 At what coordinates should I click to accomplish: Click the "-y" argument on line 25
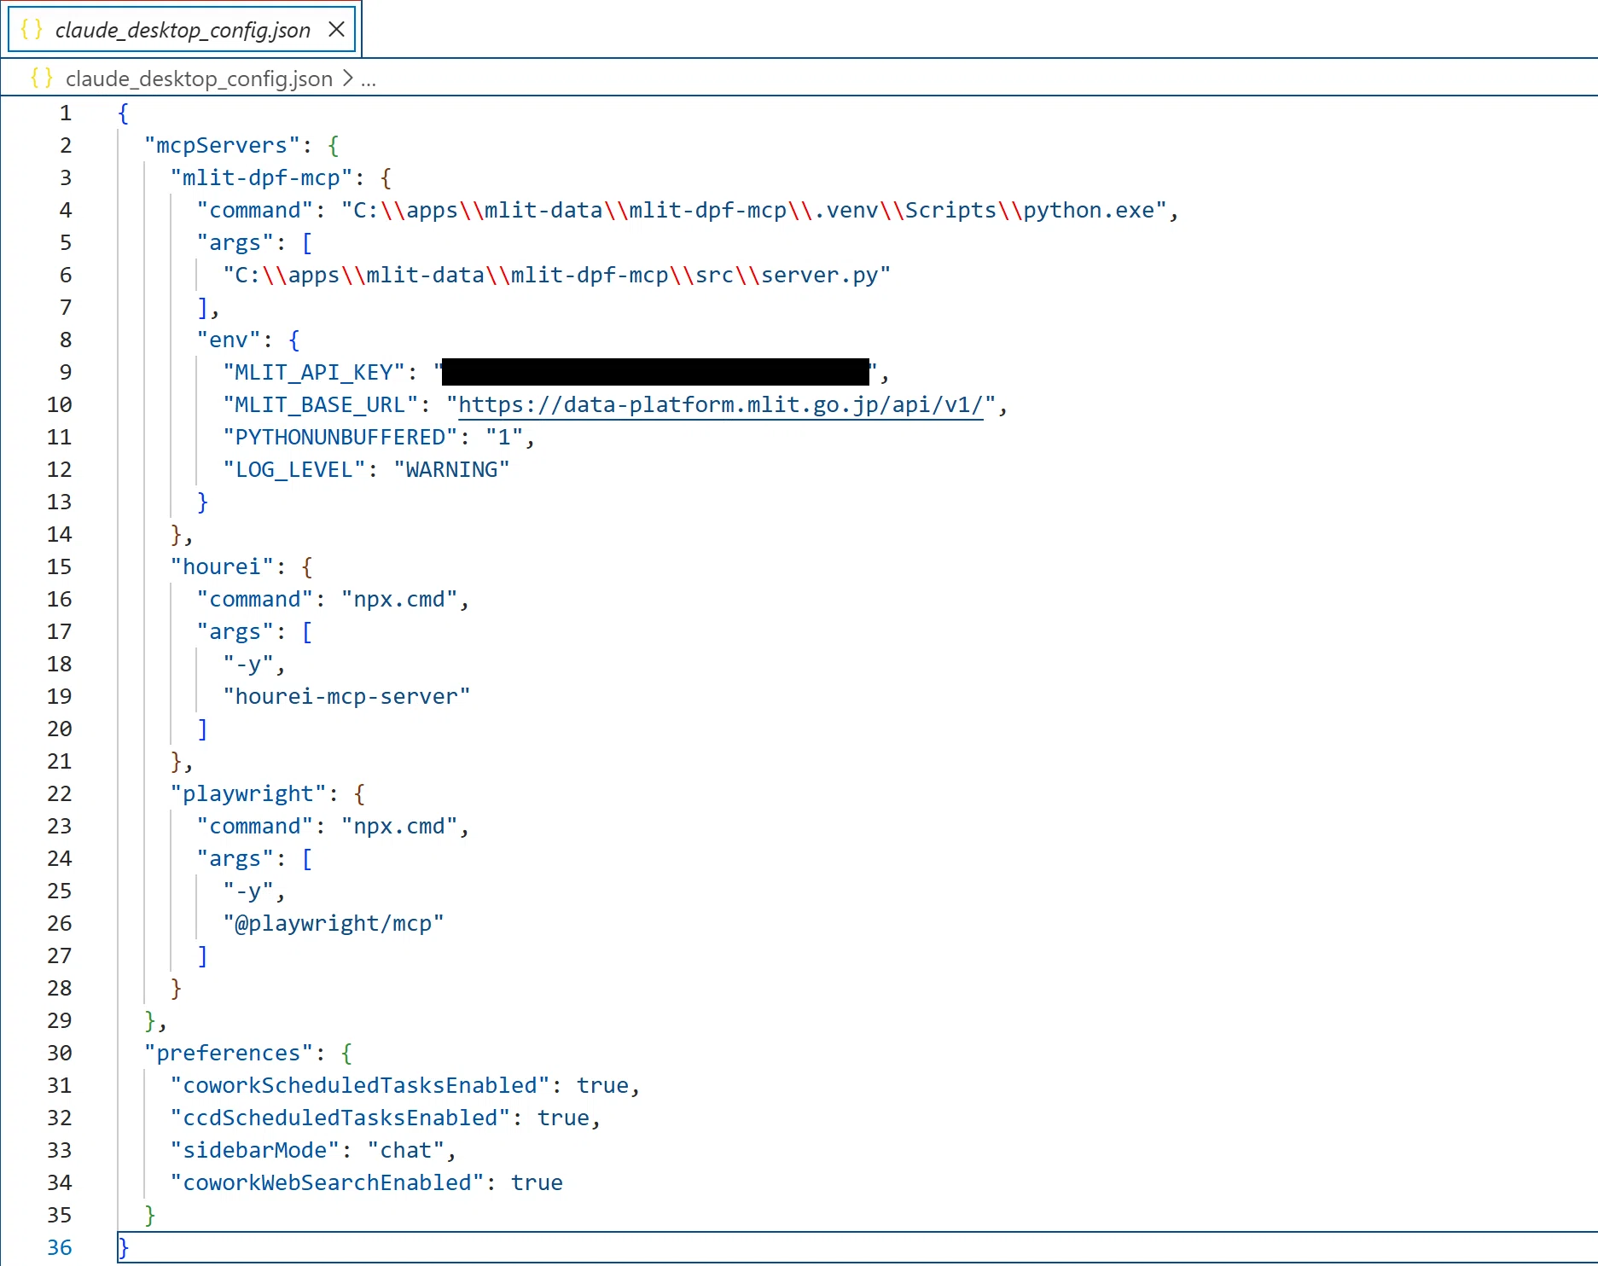(x=248, y=891)
